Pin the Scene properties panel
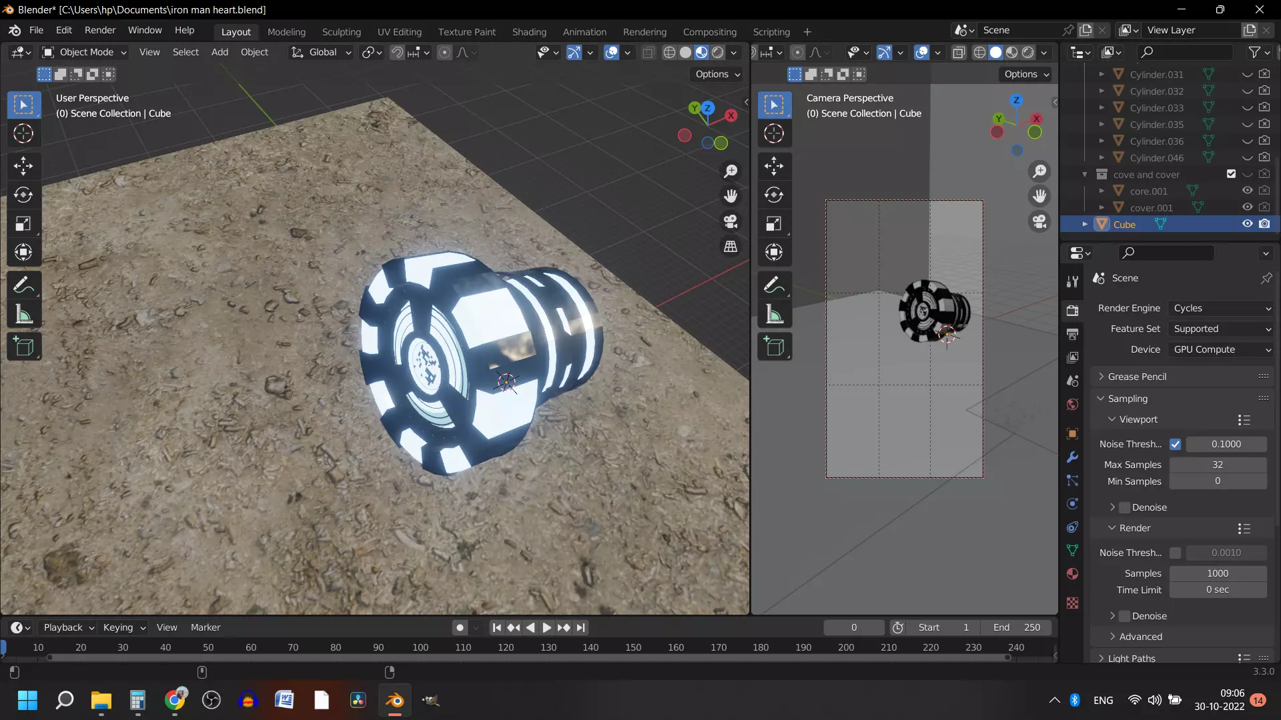 tap(1266, 278)
